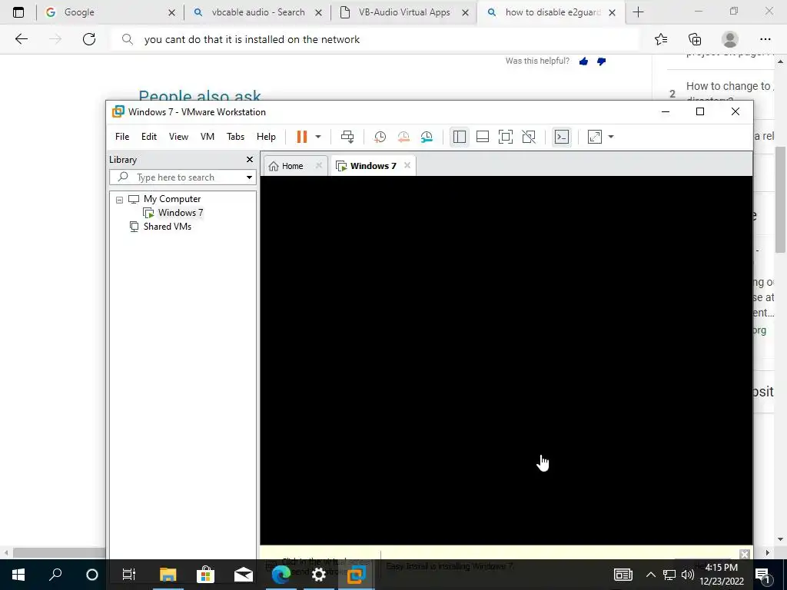This screenshot has height=590, width=787.
Task: Open the Edge tab actions menu
Action: 18,12
